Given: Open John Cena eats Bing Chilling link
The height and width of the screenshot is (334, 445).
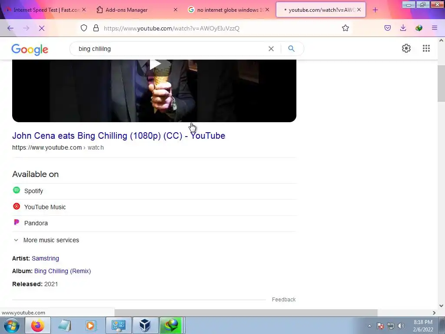Looking at the screenshot, I should (x=119, y=136).
